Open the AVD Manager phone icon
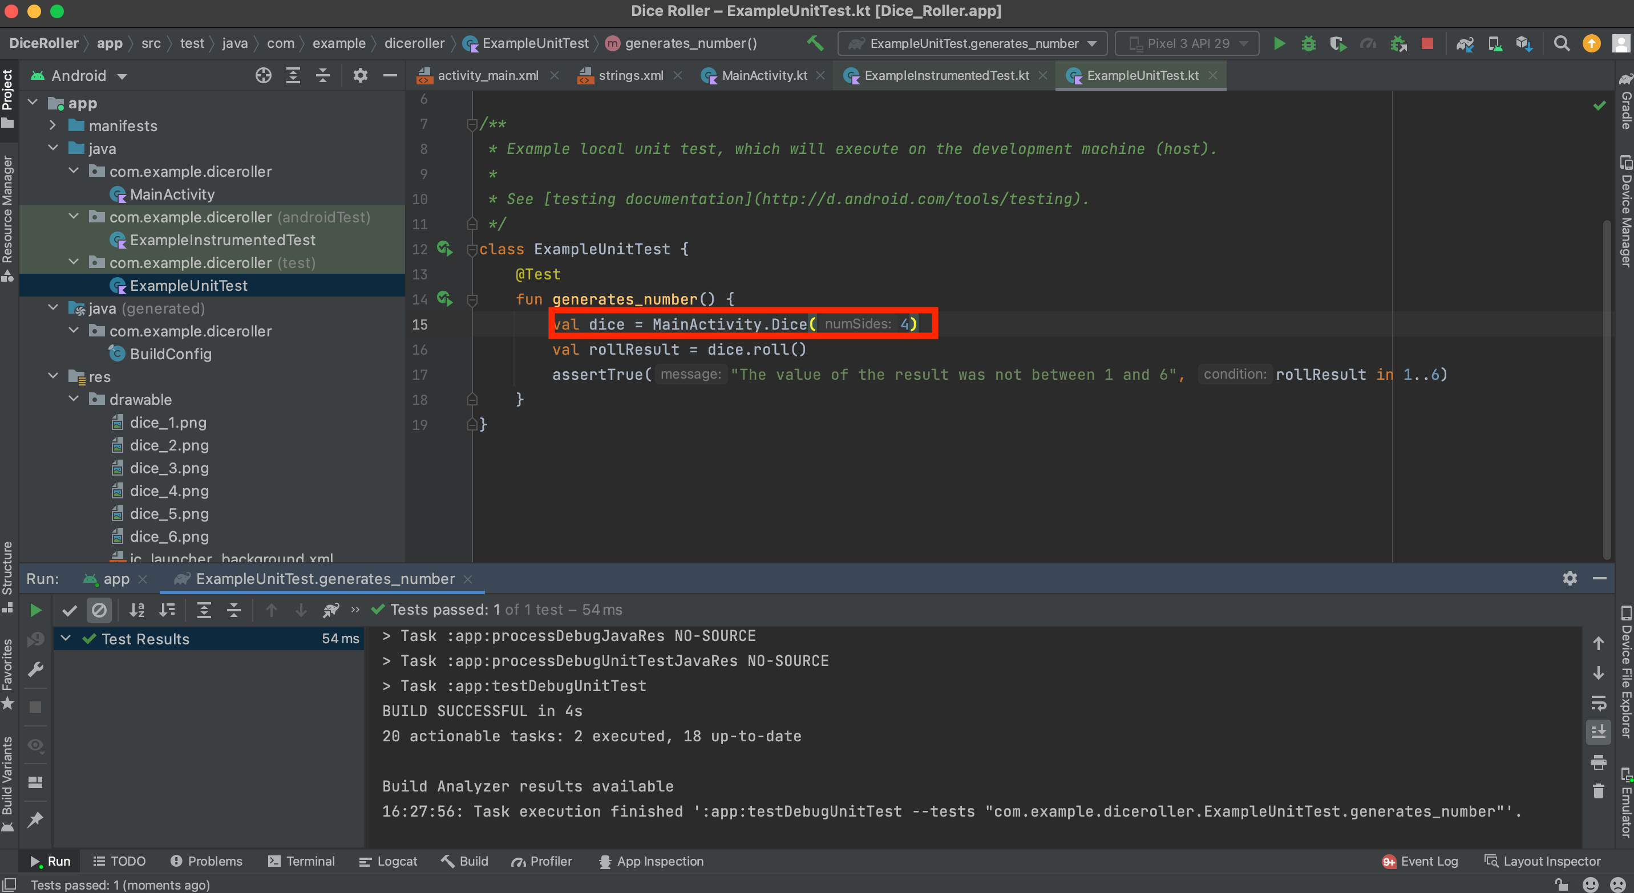Viewport: 1634px width, 893px height. coord(1495,43)
